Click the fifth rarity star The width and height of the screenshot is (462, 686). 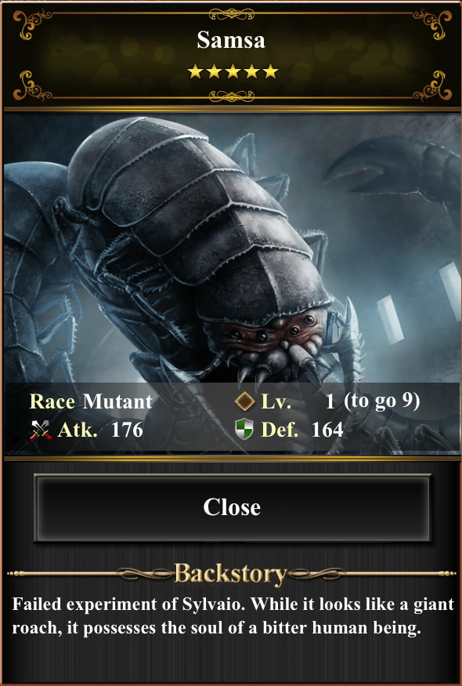click(x=271, y=71)
